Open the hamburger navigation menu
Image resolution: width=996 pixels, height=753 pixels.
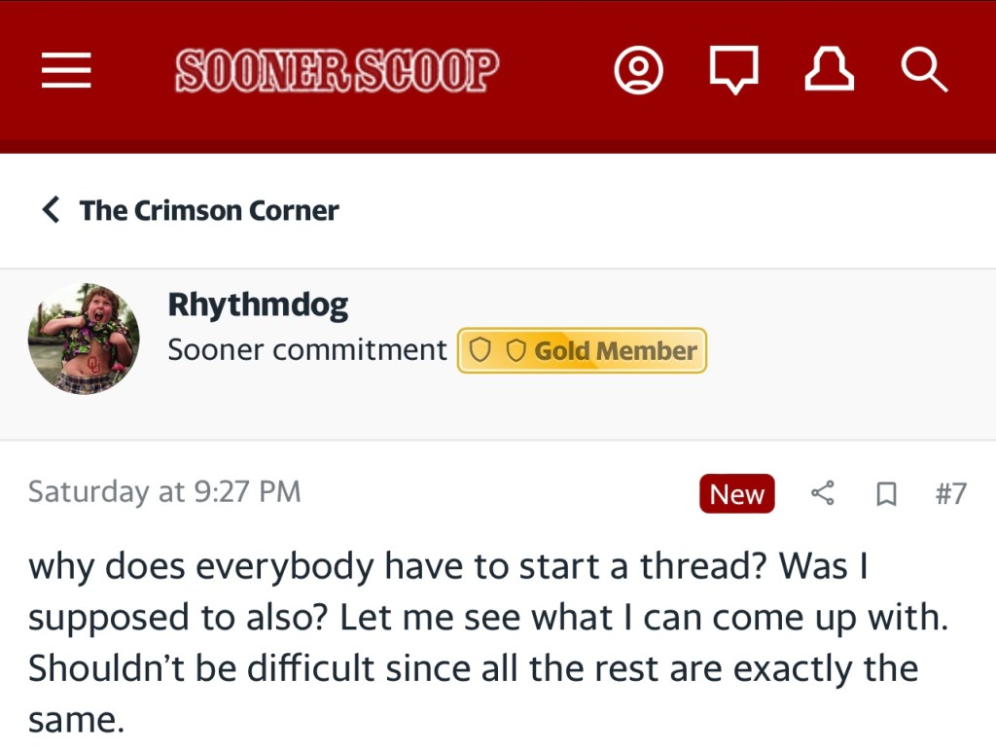[66, 70]
